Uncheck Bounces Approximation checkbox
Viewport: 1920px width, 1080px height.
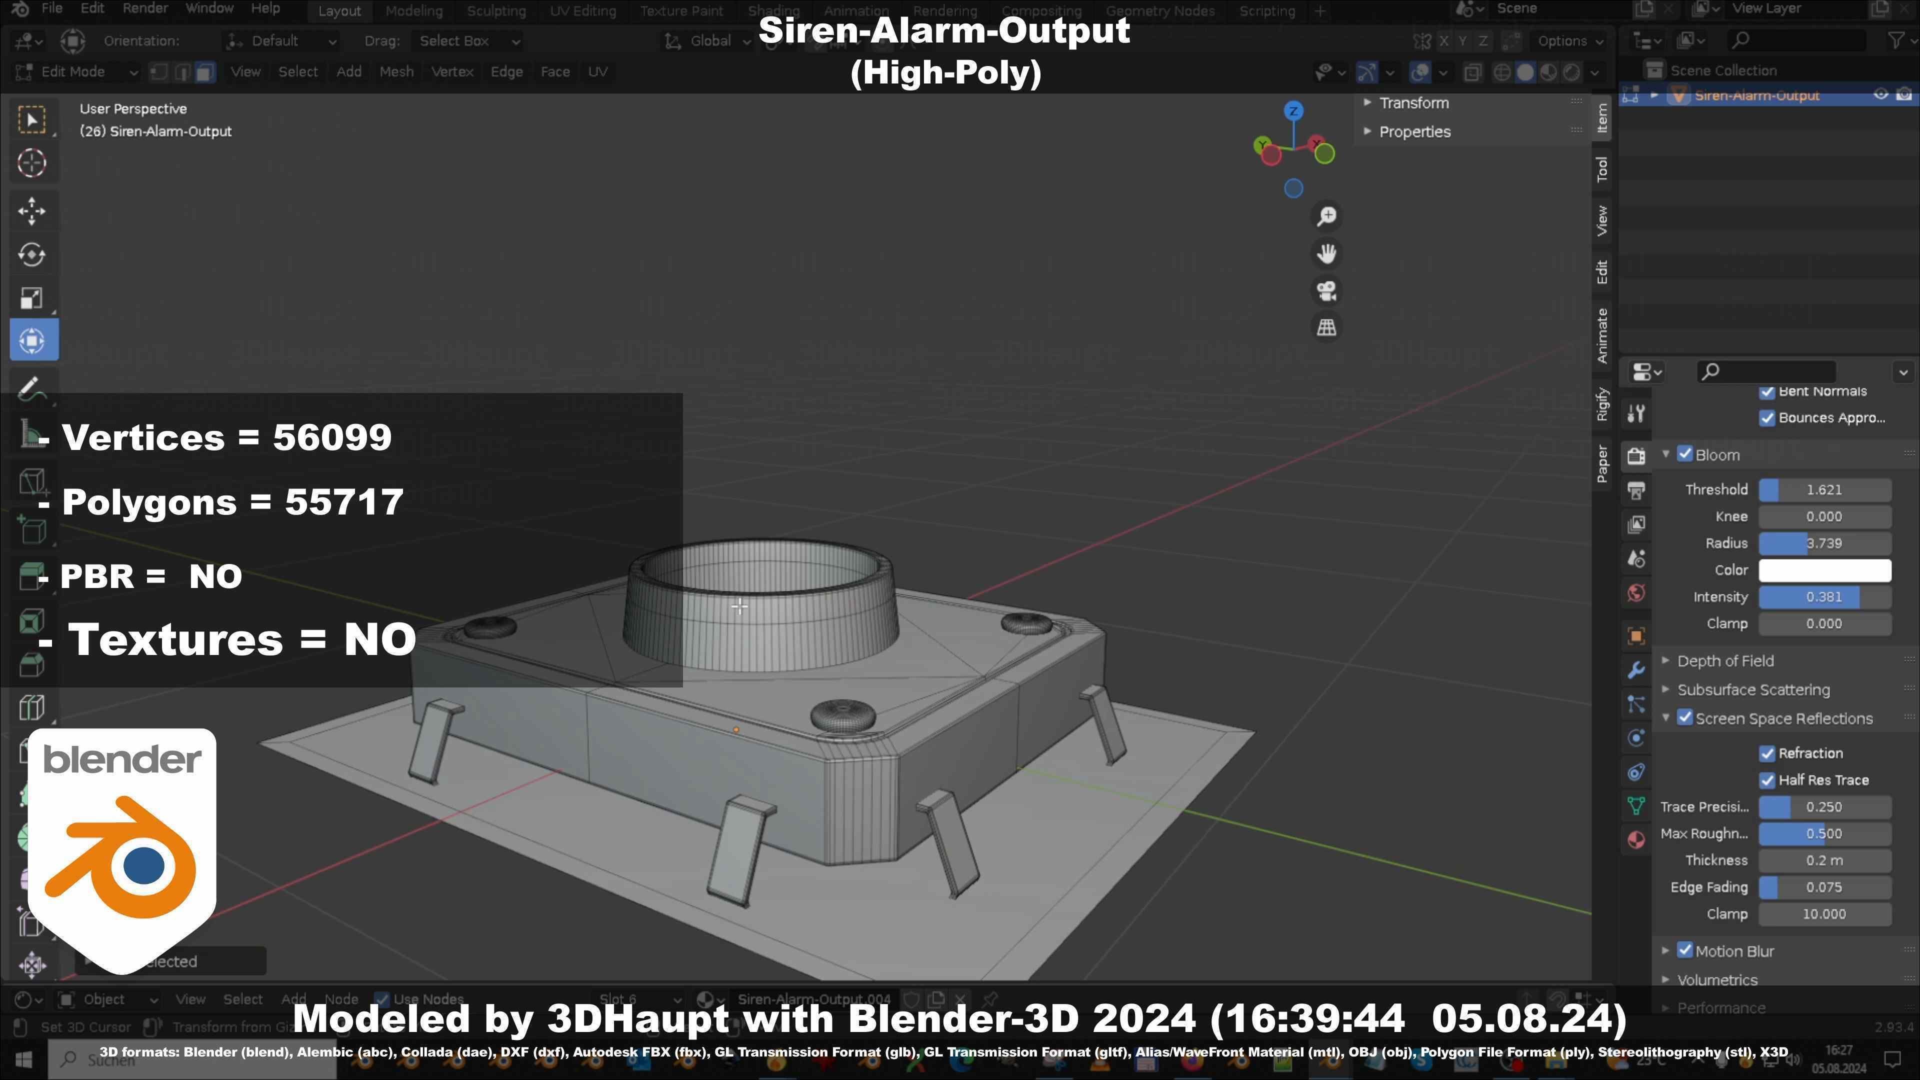(1766, 418)
